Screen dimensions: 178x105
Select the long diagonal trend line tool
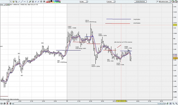(22, 2)
